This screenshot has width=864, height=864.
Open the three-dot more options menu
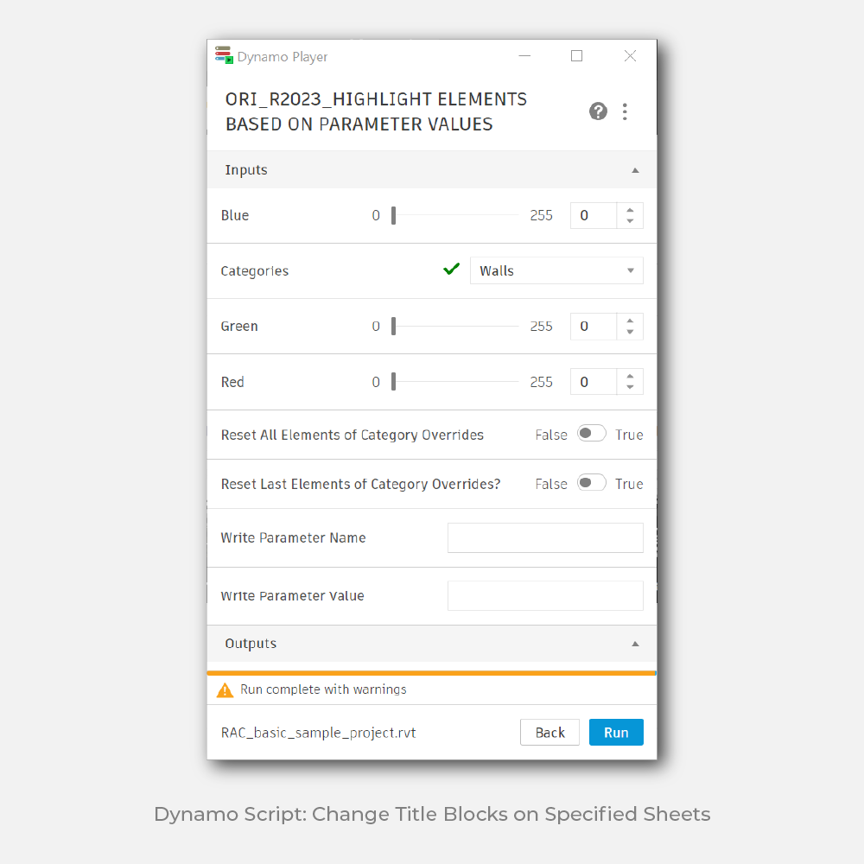coord(625,111)
